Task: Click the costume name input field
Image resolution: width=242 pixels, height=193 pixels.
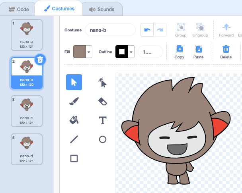Action: [110, 30]
